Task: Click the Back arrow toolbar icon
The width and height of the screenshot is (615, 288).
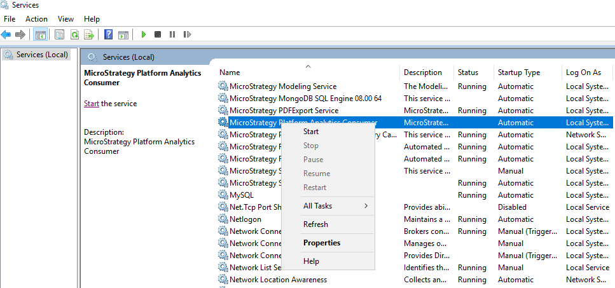Action: pyautogui.click(x=6, y=34)
